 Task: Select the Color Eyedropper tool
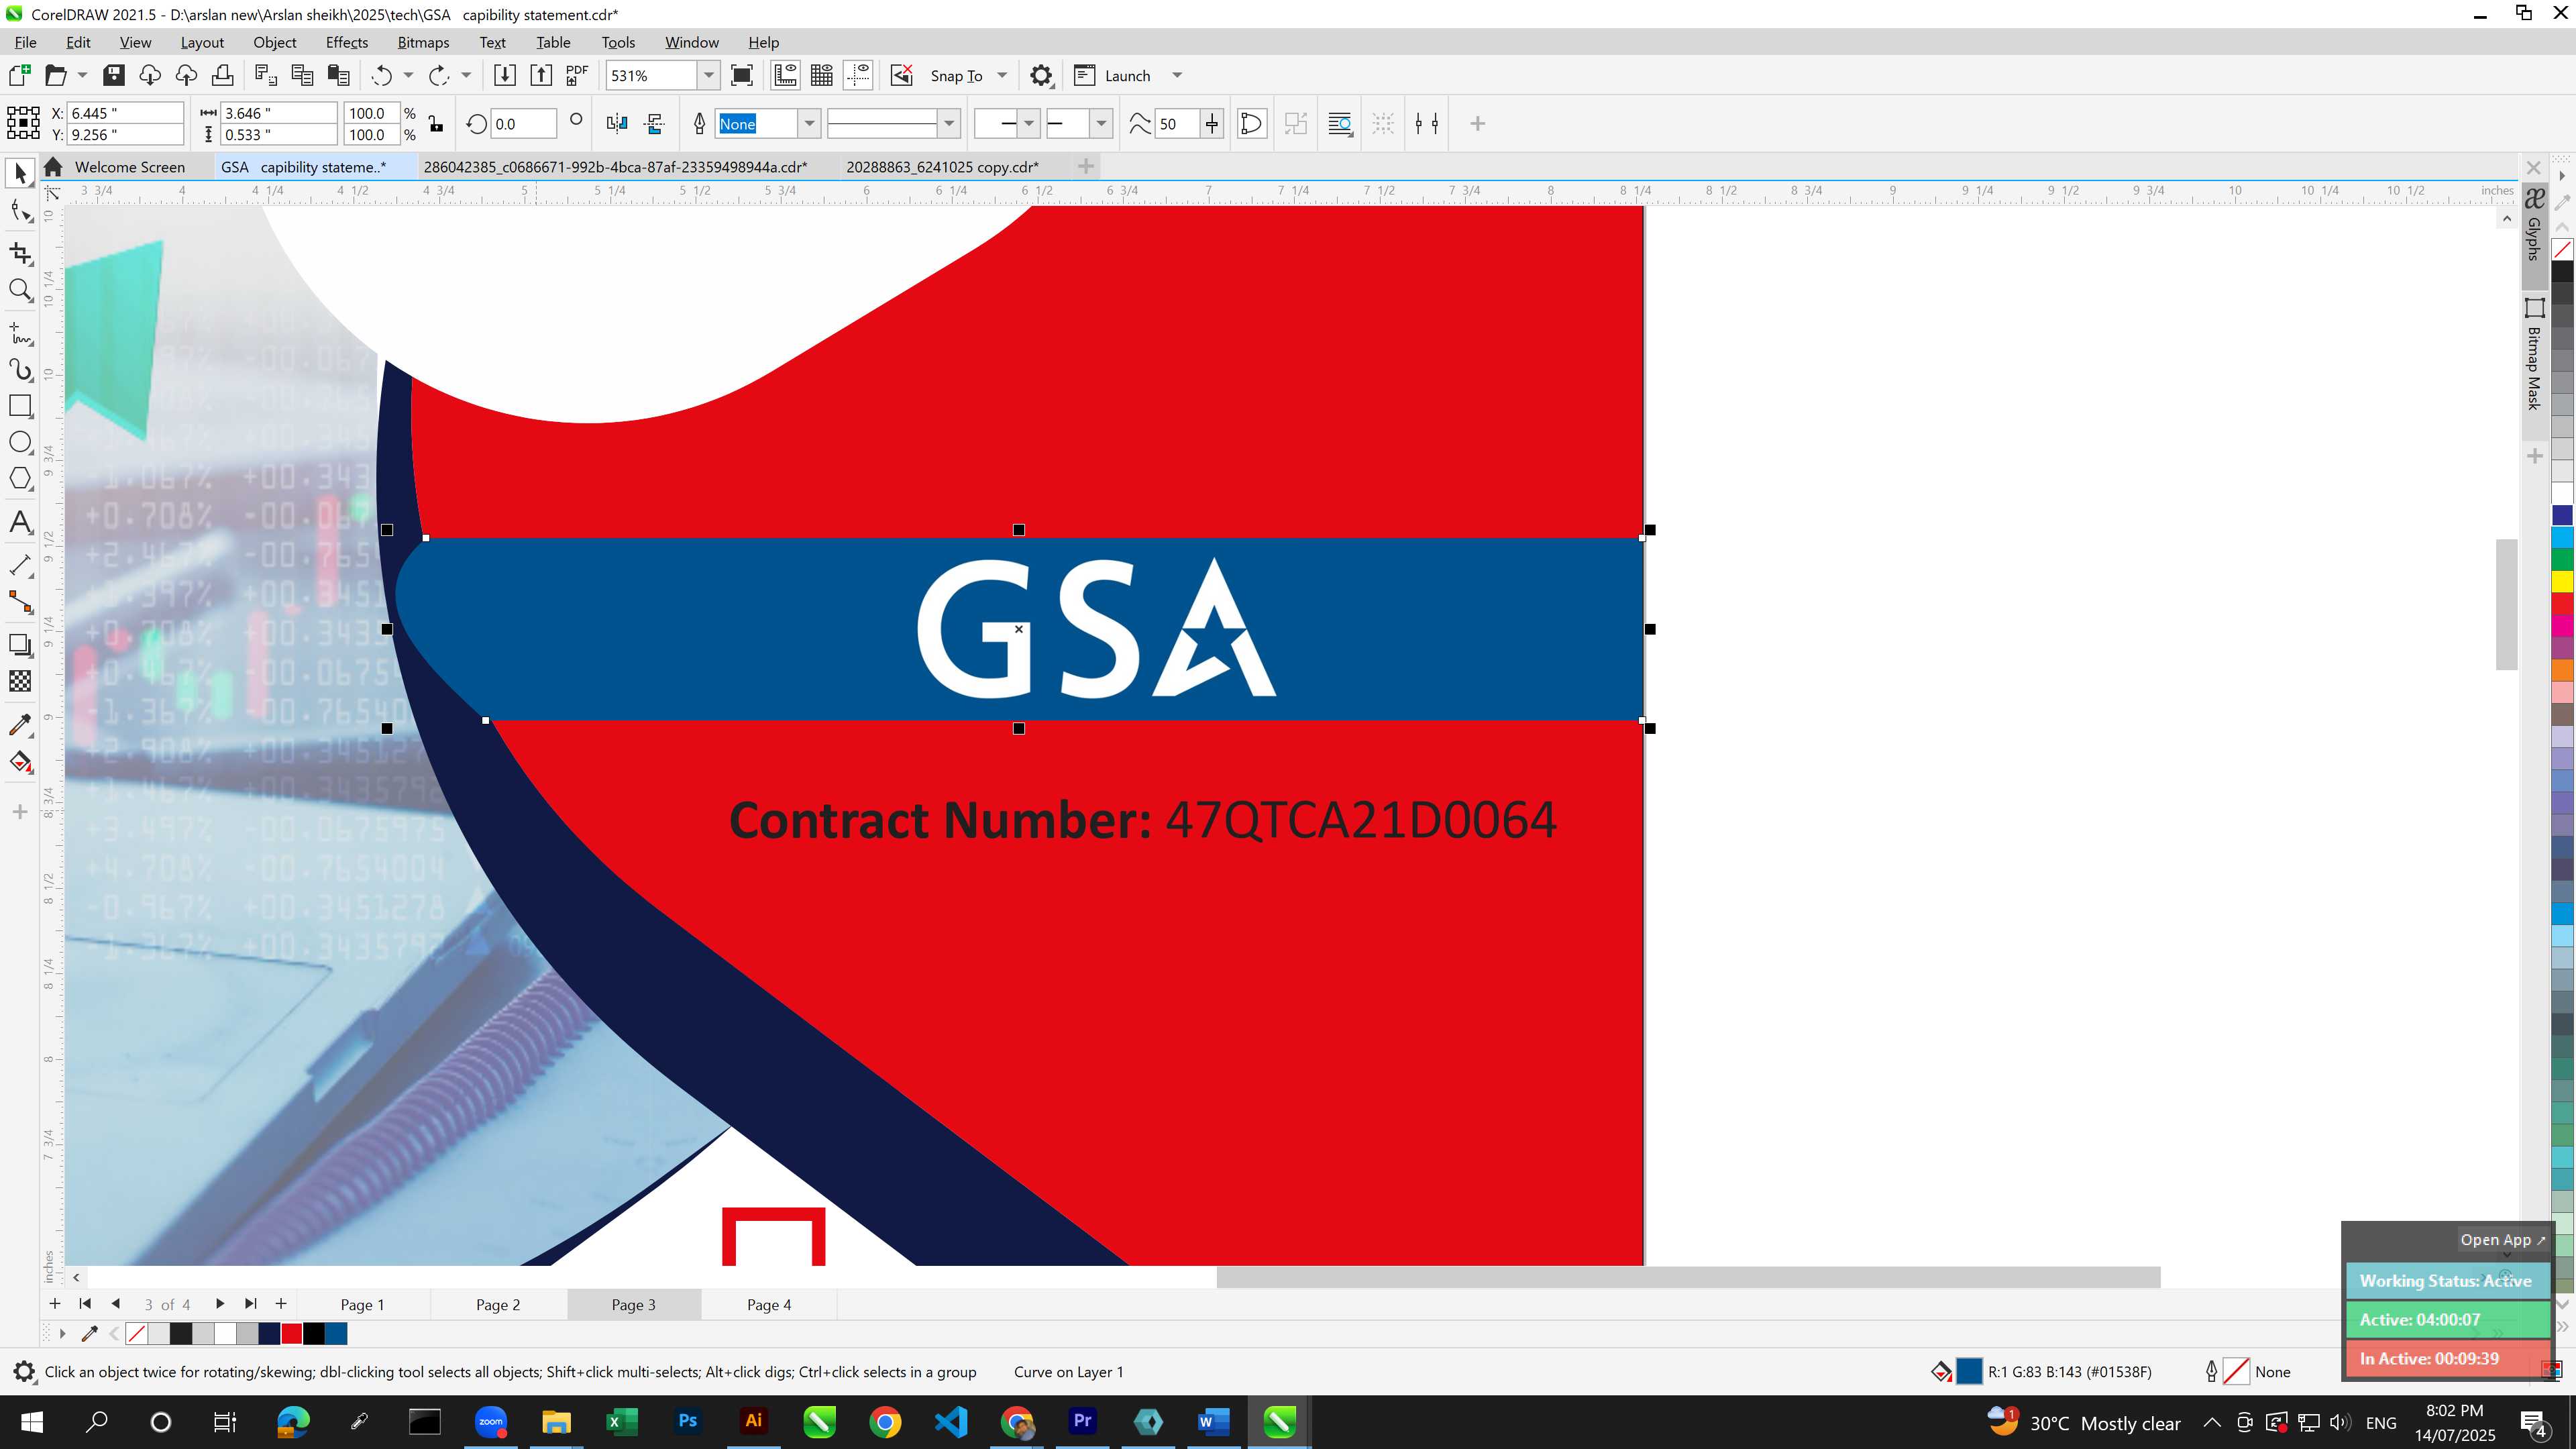(20, 725)
